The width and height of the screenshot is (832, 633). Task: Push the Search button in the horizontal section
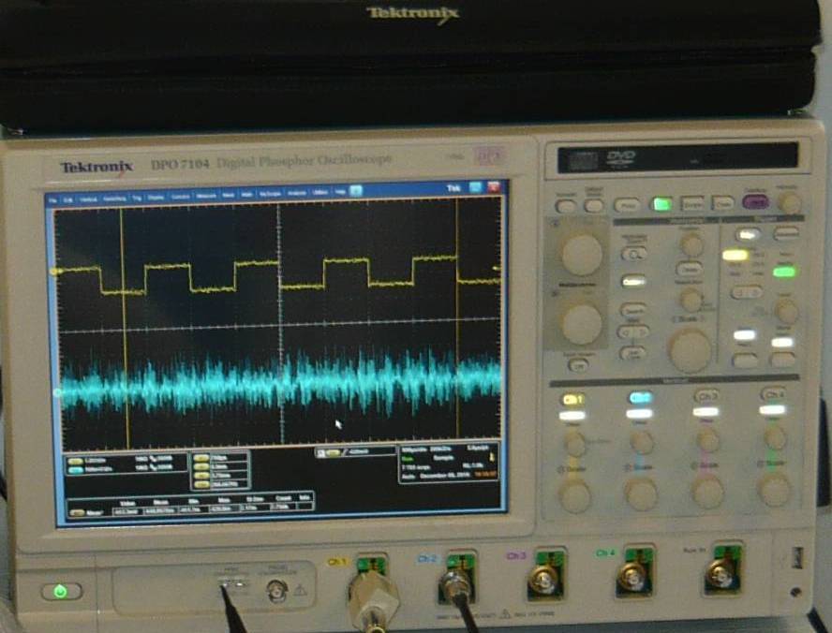[633, 309]
